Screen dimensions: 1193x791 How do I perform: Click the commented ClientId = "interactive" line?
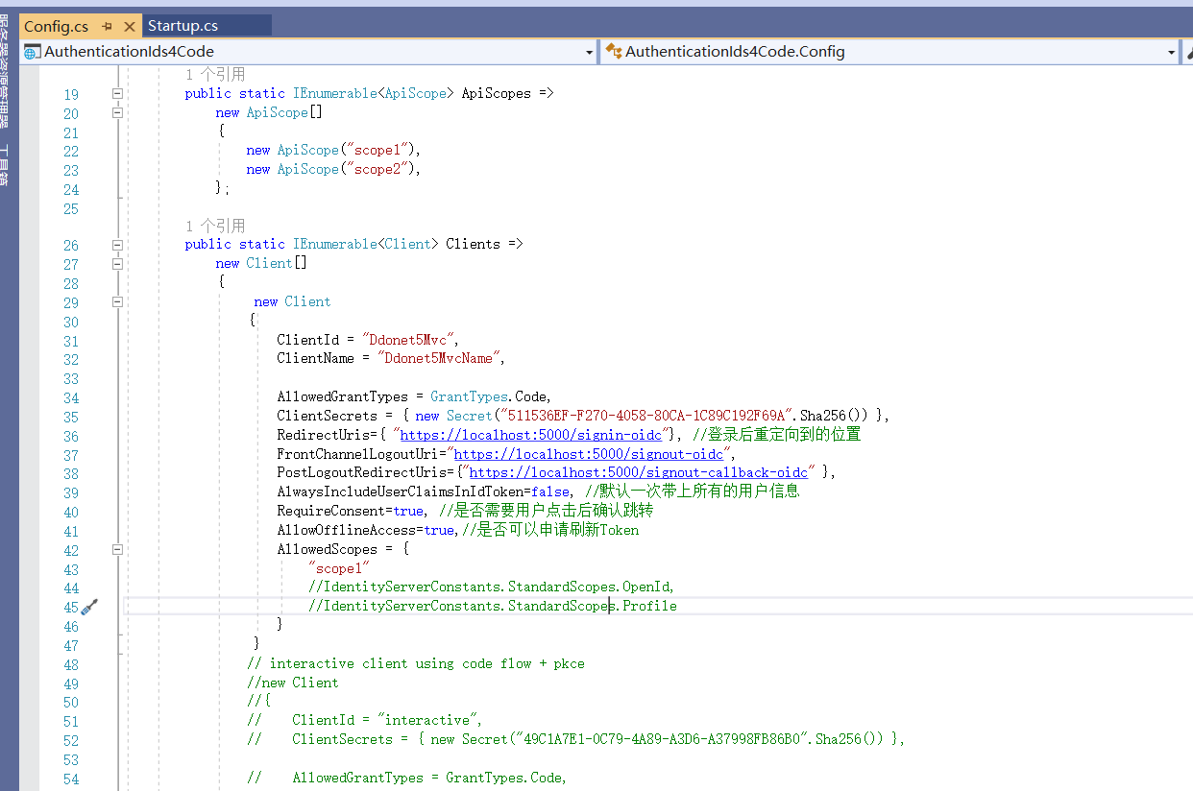pyautogui.click(x=364, y=721)
